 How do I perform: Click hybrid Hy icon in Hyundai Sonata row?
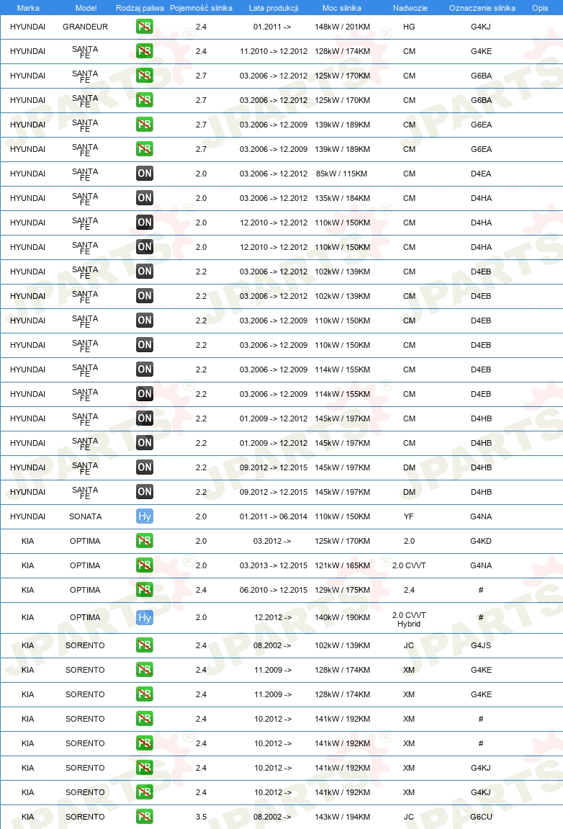[x=144, y=516]
